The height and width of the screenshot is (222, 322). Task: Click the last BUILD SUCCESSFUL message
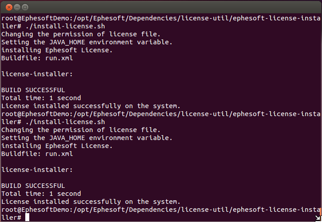pos(33,186)
